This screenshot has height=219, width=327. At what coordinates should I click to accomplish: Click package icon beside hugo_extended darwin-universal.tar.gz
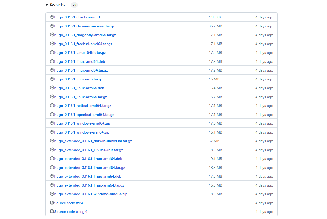52,141
